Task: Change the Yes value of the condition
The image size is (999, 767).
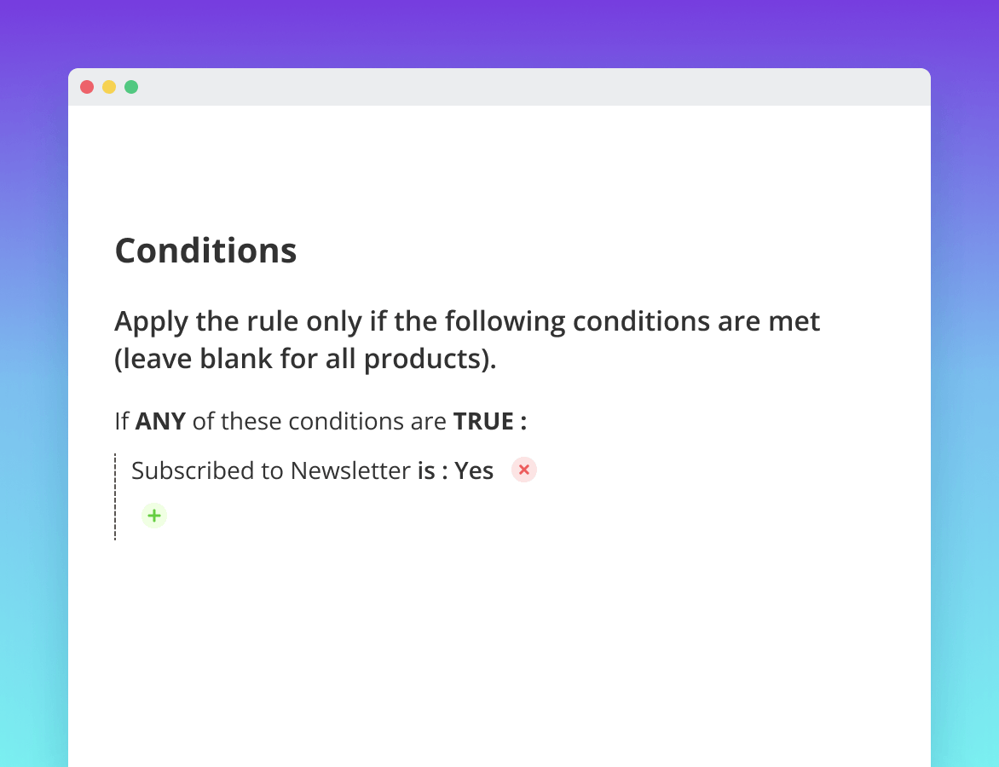Action: click(474, 470)
